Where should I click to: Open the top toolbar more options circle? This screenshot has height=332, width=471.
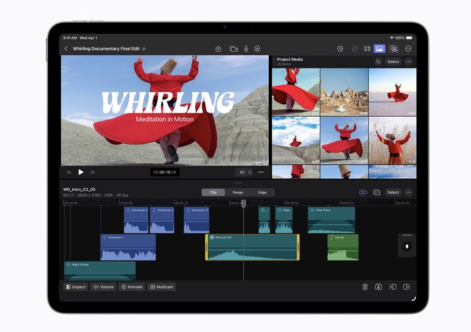click(x=408, y=48)
